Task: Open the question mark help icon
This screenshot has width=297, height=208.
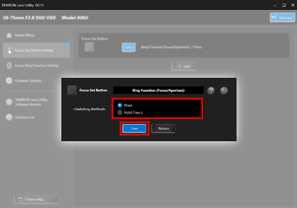Action: pyautogui.click(x=211, y=90)
